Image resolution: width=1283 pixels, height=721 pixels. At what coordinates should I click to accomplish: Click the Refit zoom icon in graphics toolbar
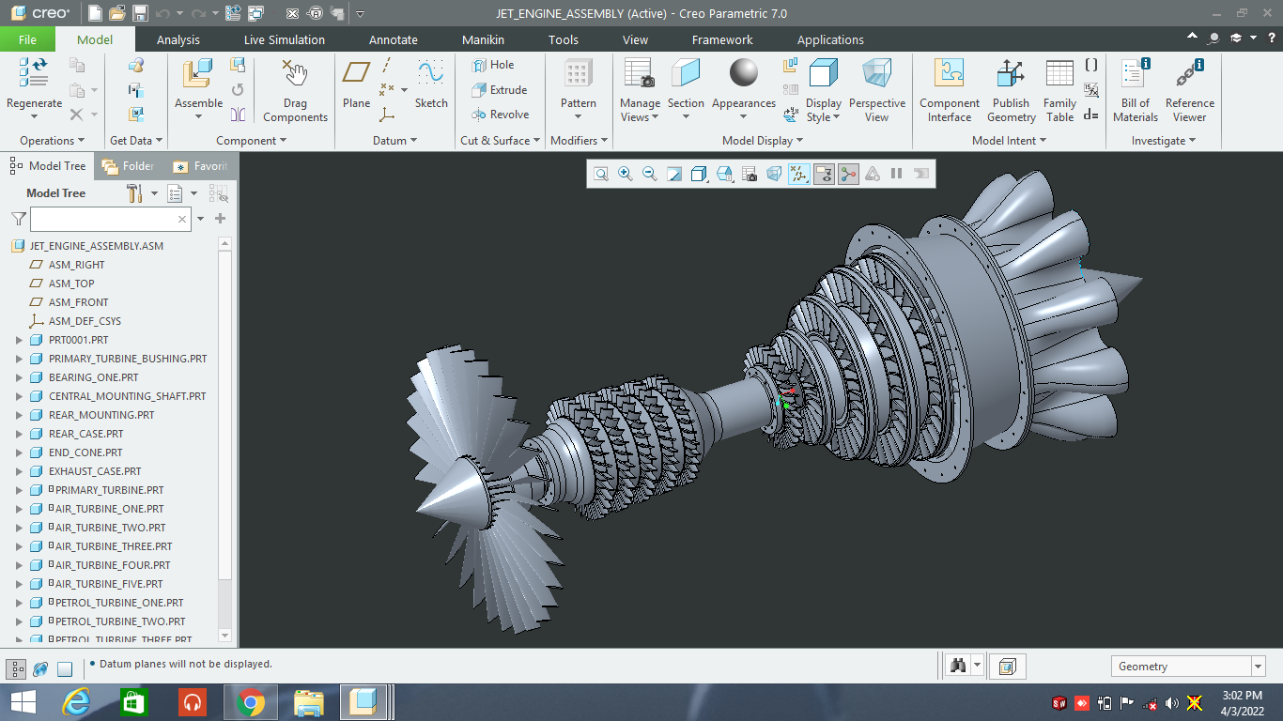coord(600,174)
